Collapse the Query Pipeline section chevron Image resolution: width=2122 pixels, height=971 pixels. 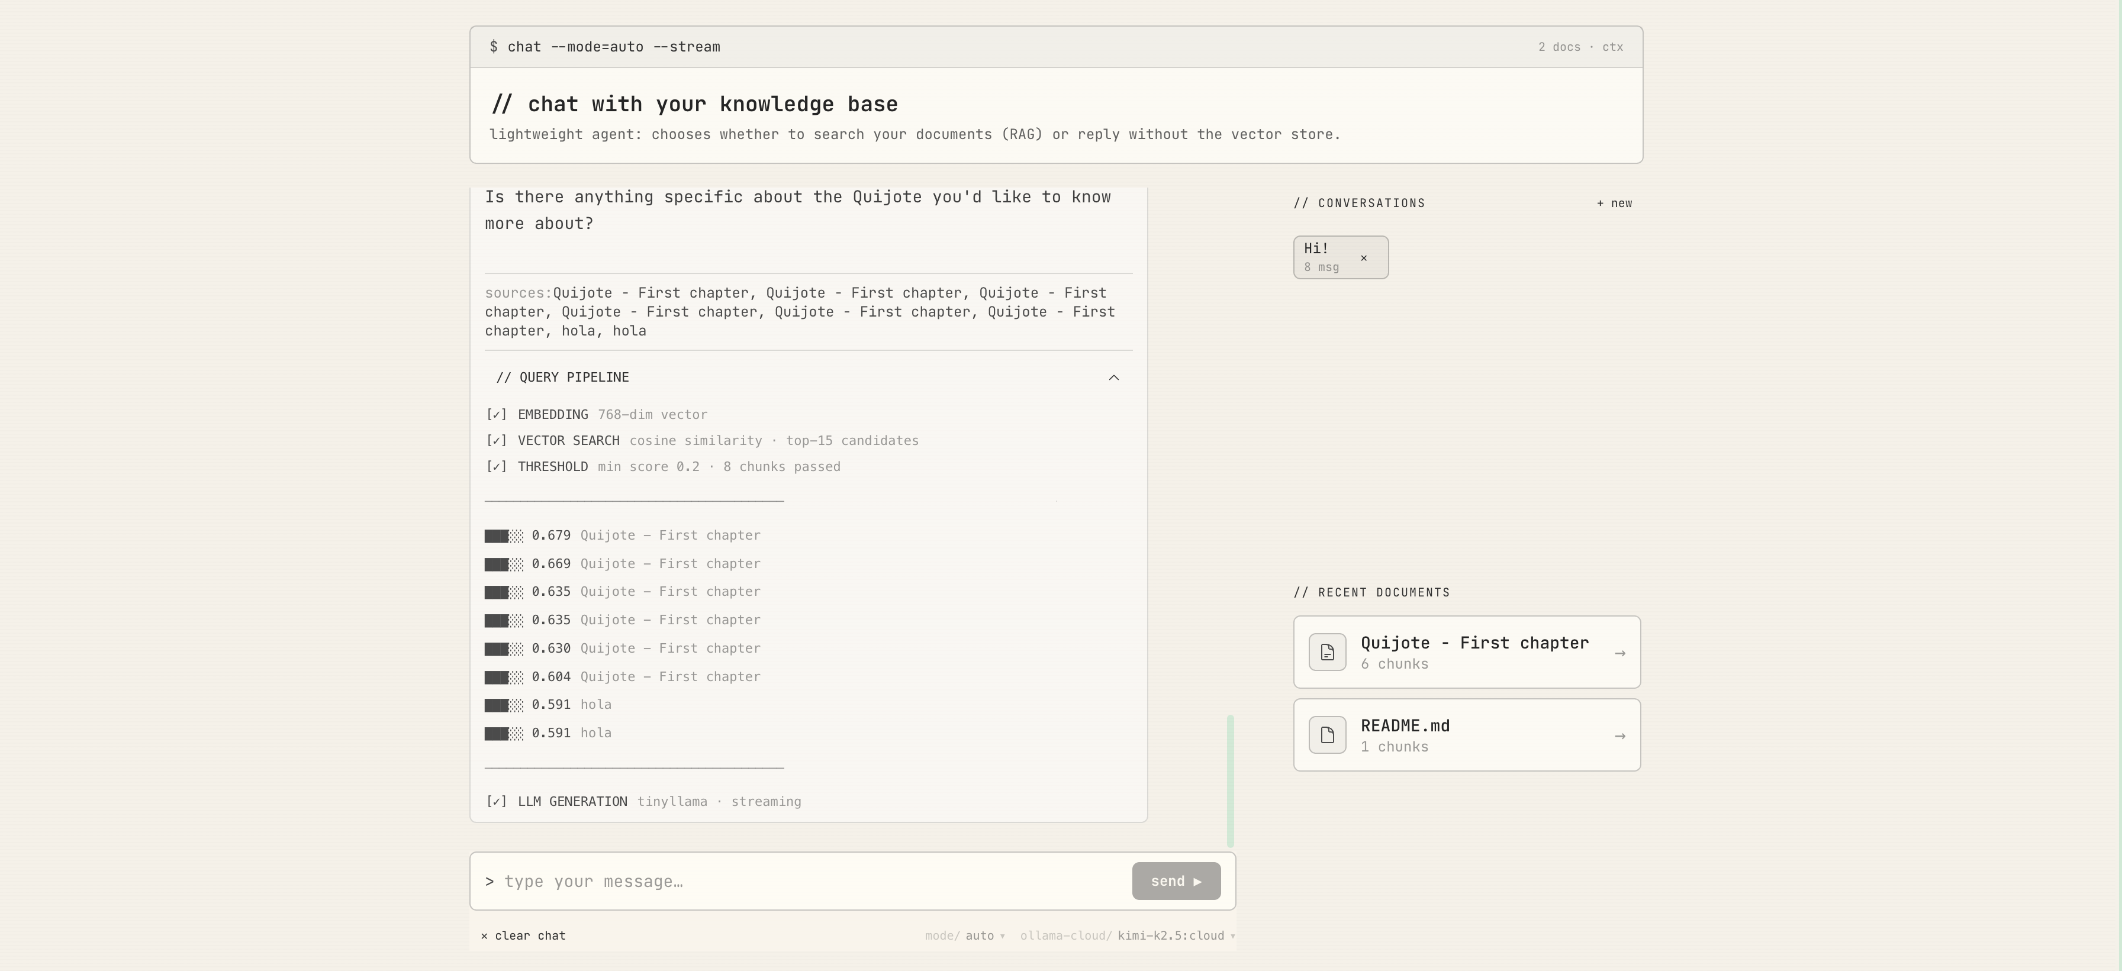[x=1114, y=377]
